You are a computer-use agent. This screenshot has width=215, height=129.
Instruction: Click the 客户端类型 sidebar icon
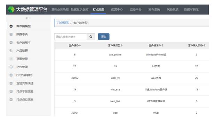coord(11,26)
